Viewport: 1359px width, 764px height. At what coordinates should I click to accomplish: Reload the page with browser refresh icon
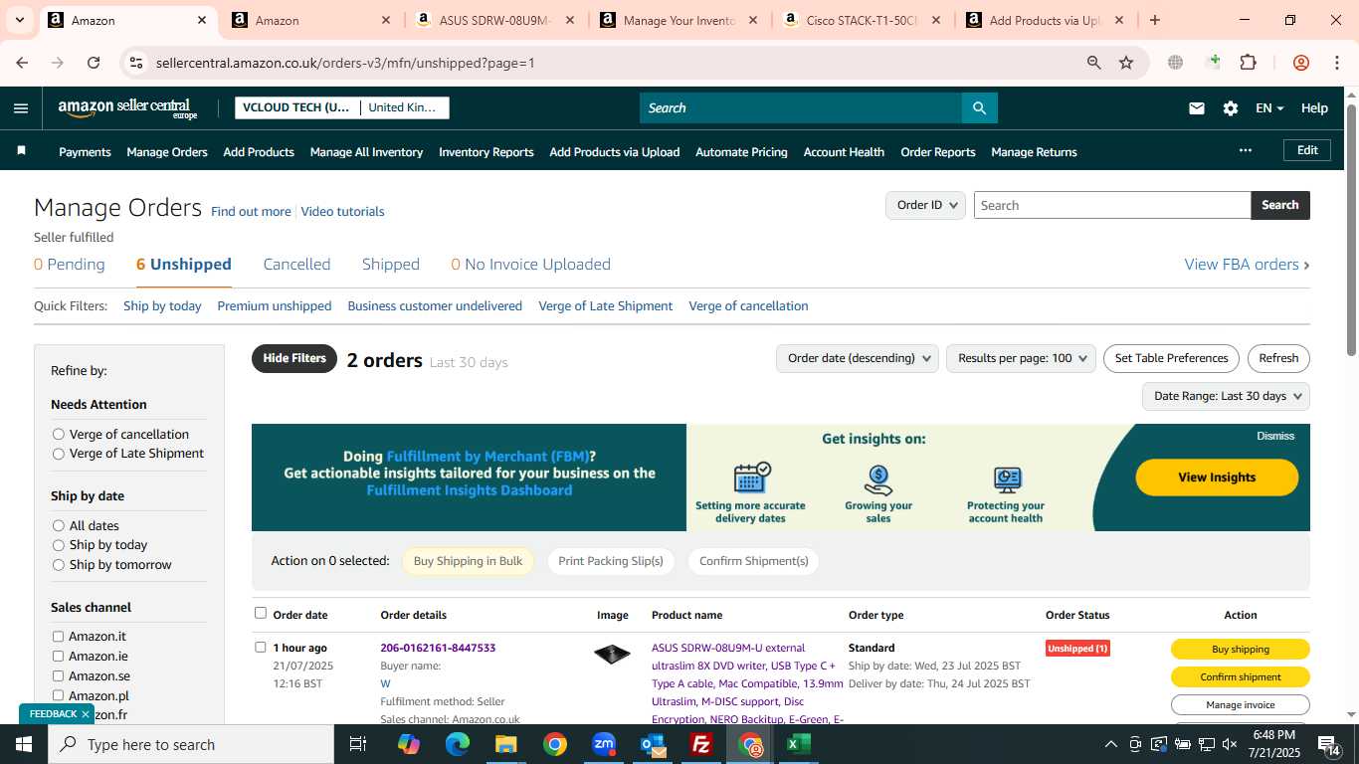94,63
